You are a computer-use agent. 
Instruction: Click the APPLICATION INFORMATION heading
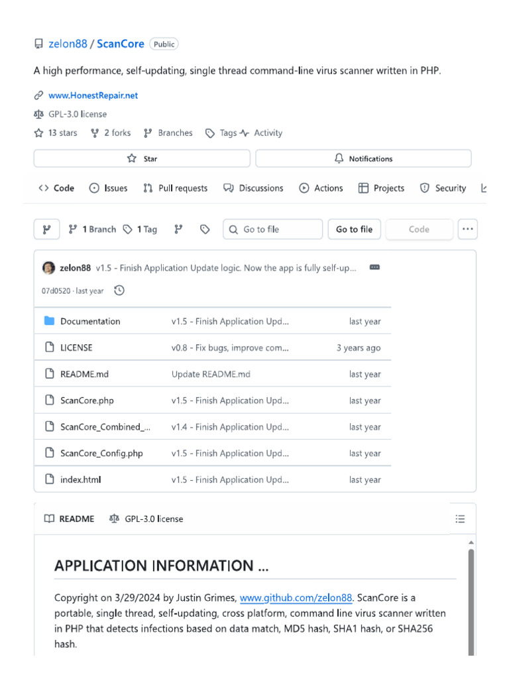tap(161, 566)
